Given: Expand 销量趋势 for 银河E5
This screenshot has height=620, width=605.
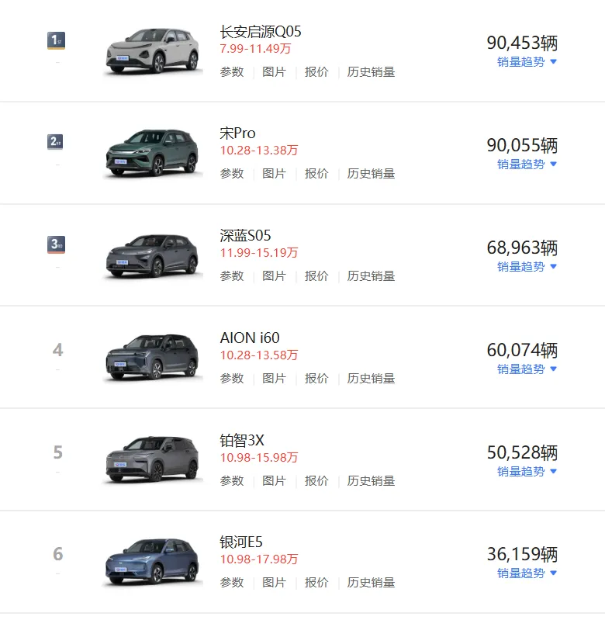Looking at the screenshot, I should coord(527,573).
